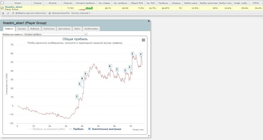Click the $ marker at the 6K profit peak after 7k games
This screenshot has width=263, height=140.
pos(133,54)
